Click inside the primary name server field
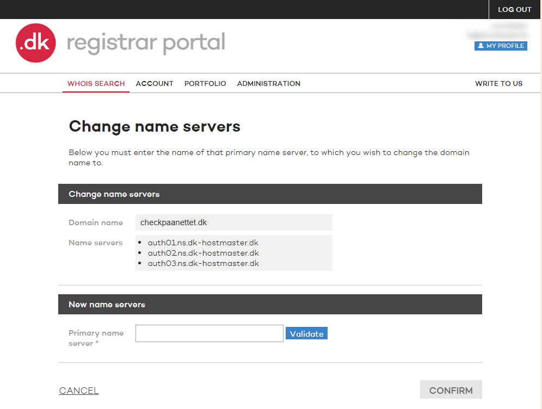 [x=209, y=333]
